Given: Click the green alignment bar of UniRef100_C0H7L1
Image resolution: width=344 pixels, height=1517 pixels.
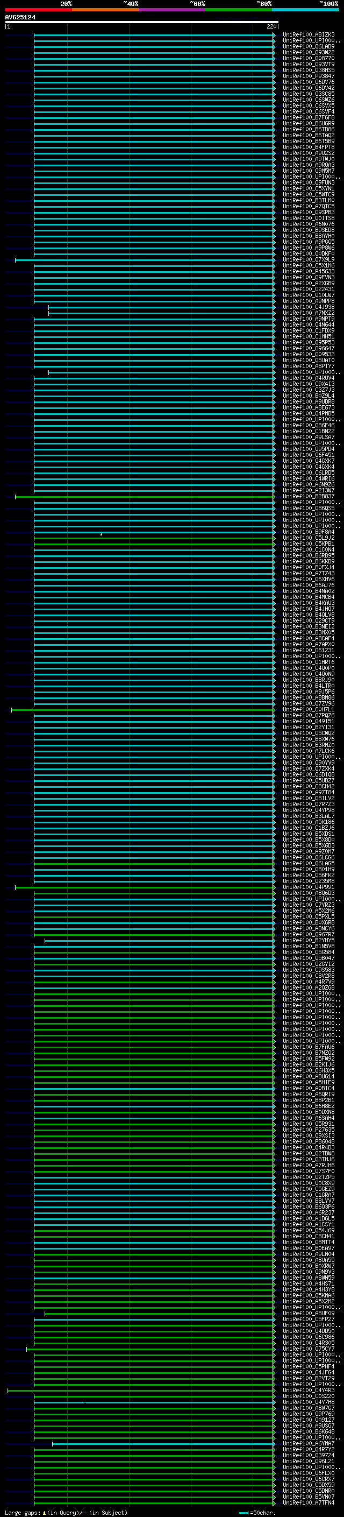Looking at the screenshot, I should [142, 710].
